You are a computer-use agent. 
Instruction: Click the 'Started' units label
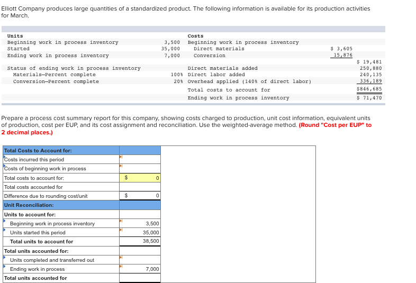click(x=19, y=49)
